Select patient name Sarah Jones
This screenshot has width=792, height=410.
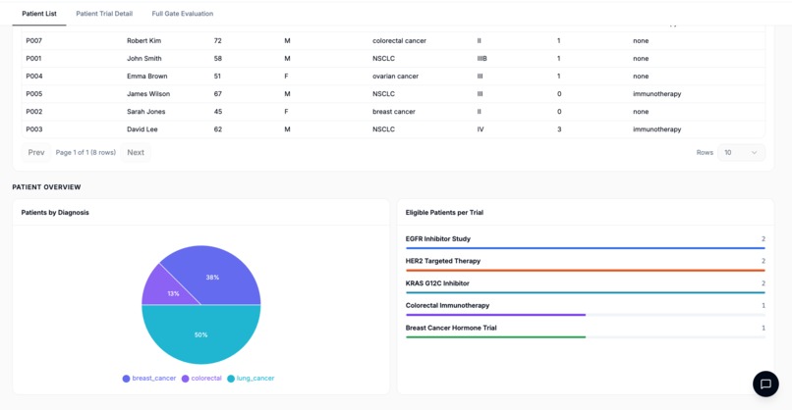click(146, 112)
